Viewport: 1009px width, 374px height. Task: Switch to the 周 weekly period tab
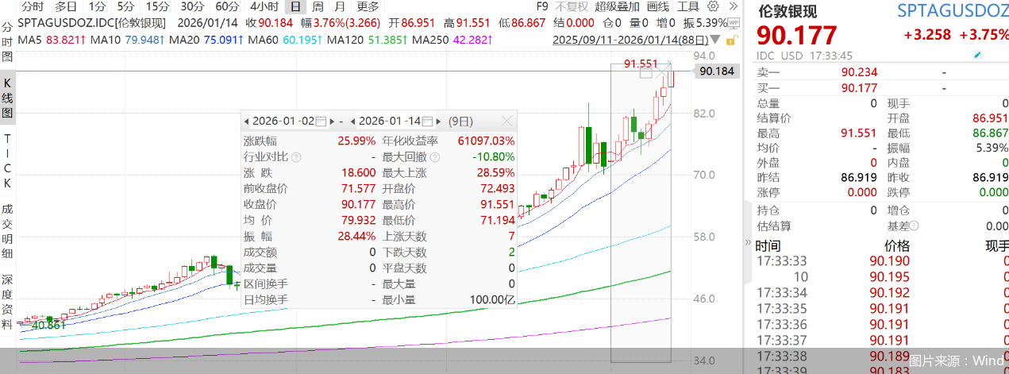pyautogui.click(x=317, y=6)
